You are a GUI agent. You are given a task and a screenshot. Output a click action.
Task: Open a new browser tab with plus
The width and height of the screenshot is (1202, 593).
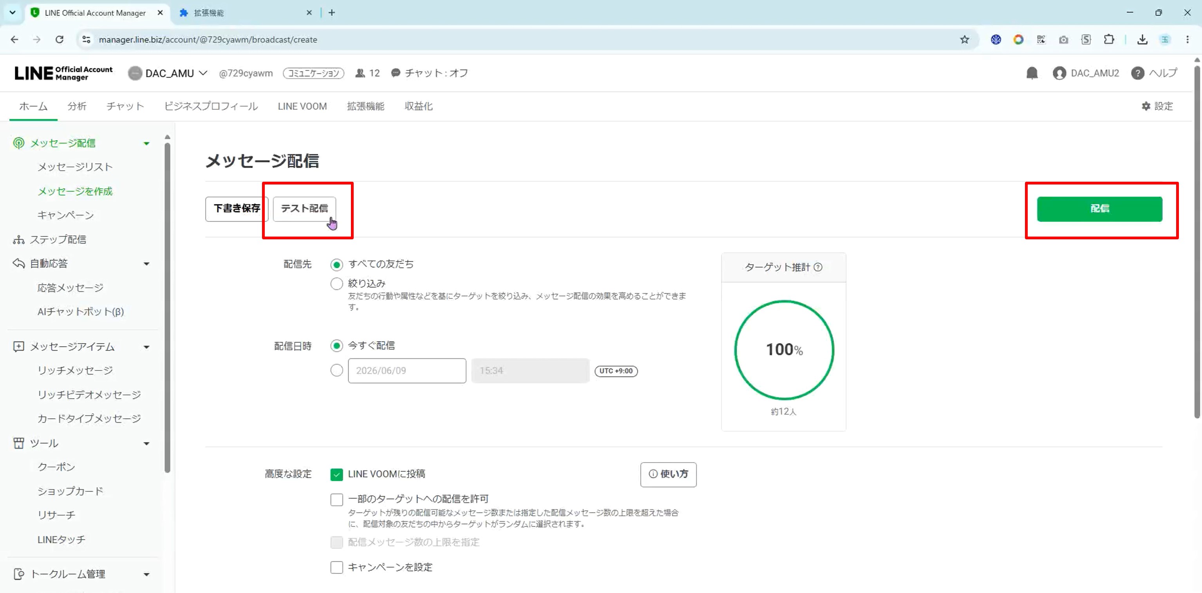(332, 13)
